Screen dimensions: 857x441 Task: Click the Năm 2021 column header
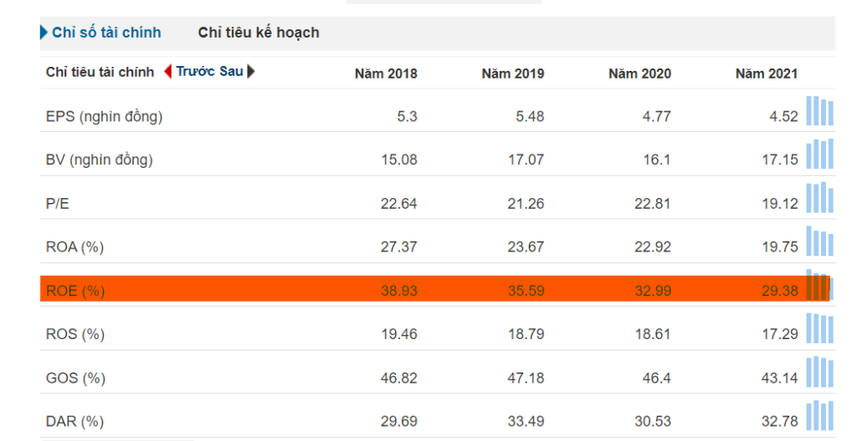[x=767, y=73]
